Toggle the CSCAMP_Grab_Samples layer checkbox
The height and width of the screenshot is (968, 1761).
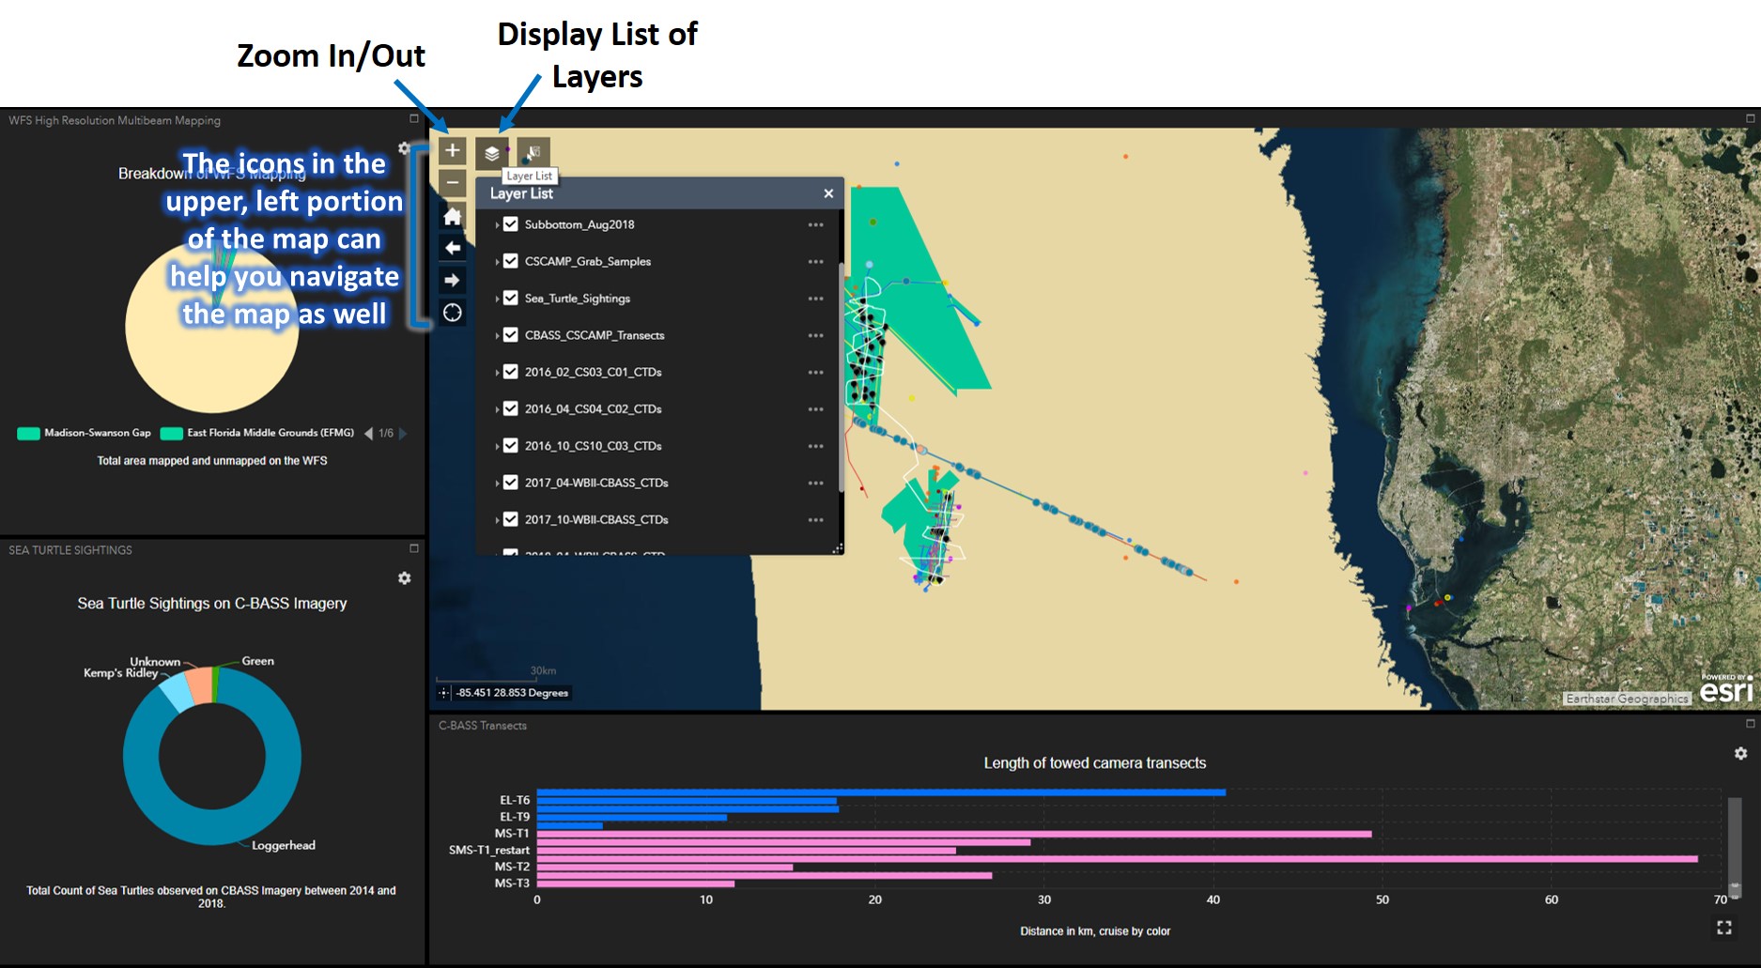tap(511, 261)
